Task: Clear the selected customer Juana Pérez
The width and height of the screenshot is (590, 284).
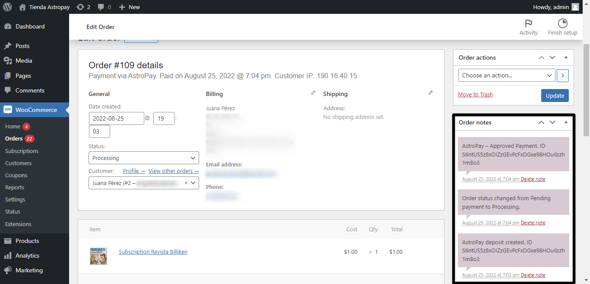Action: (186, 183)
